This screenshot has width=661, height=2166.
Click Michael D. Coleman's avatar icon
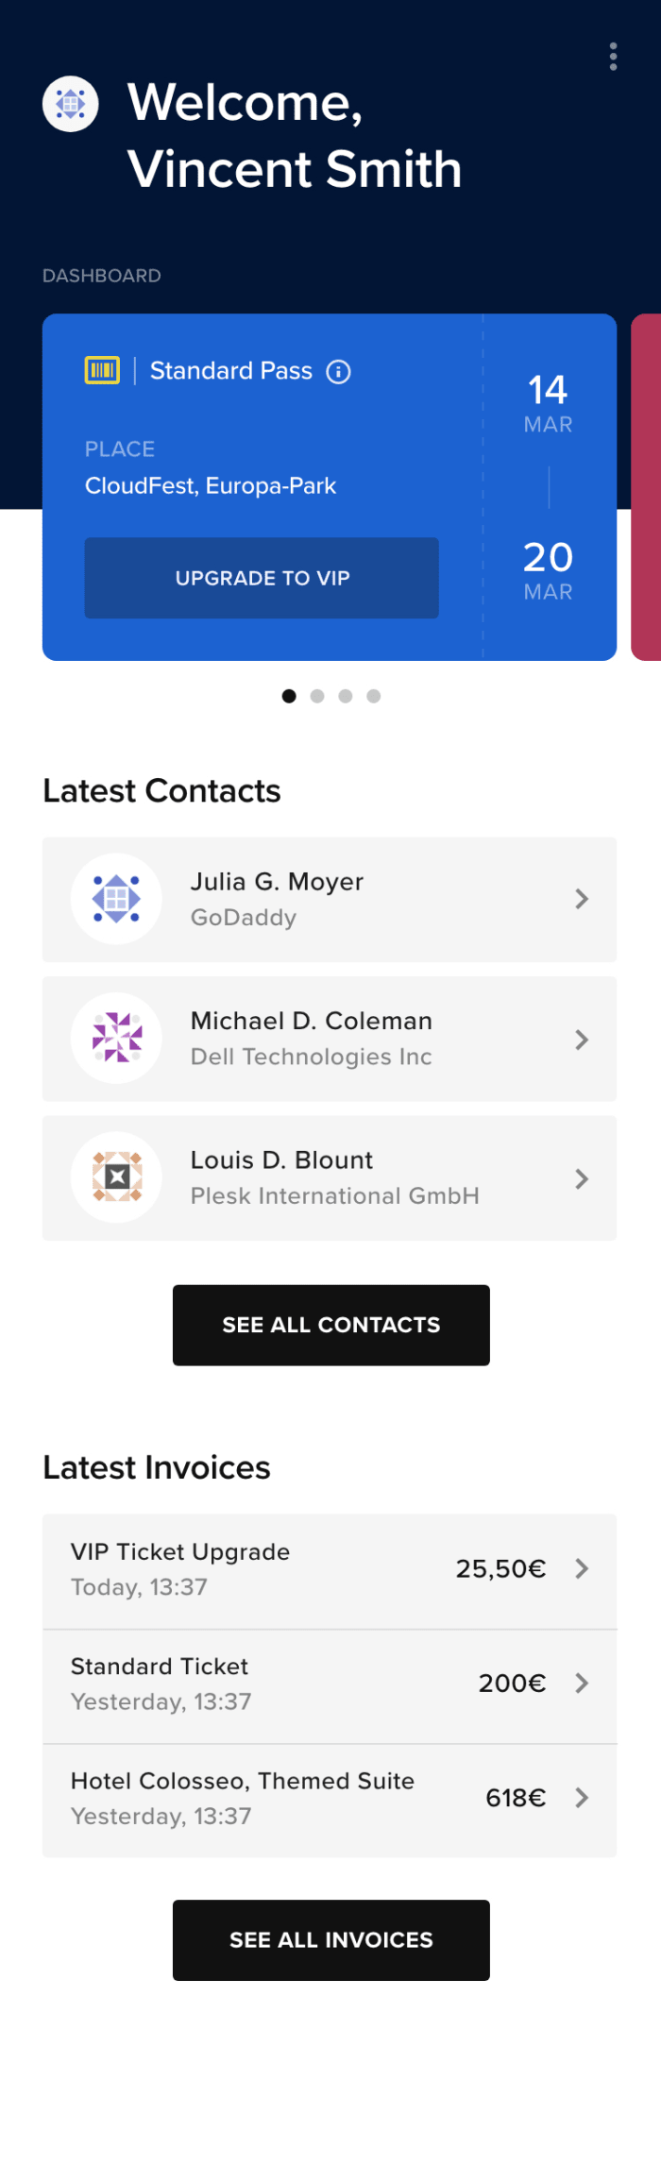116,1038
